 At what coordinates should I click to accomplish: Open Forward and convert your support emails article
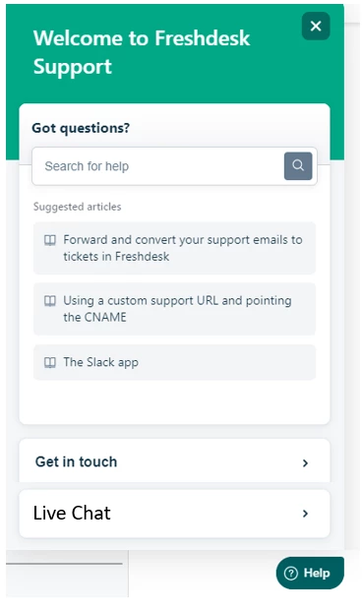[174, 248]
